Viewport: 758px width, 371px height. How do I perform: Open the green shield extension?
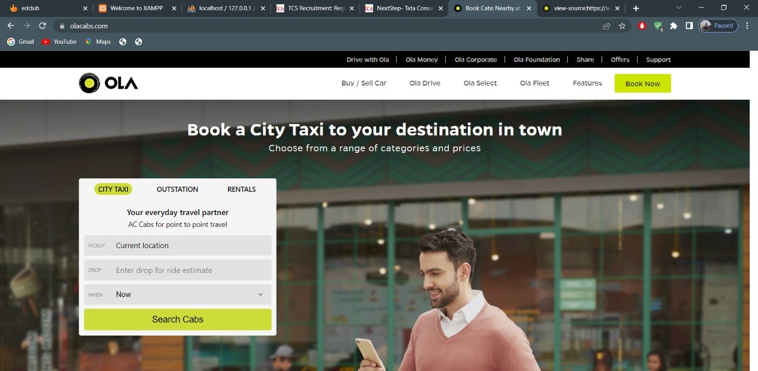coord(658,26)
